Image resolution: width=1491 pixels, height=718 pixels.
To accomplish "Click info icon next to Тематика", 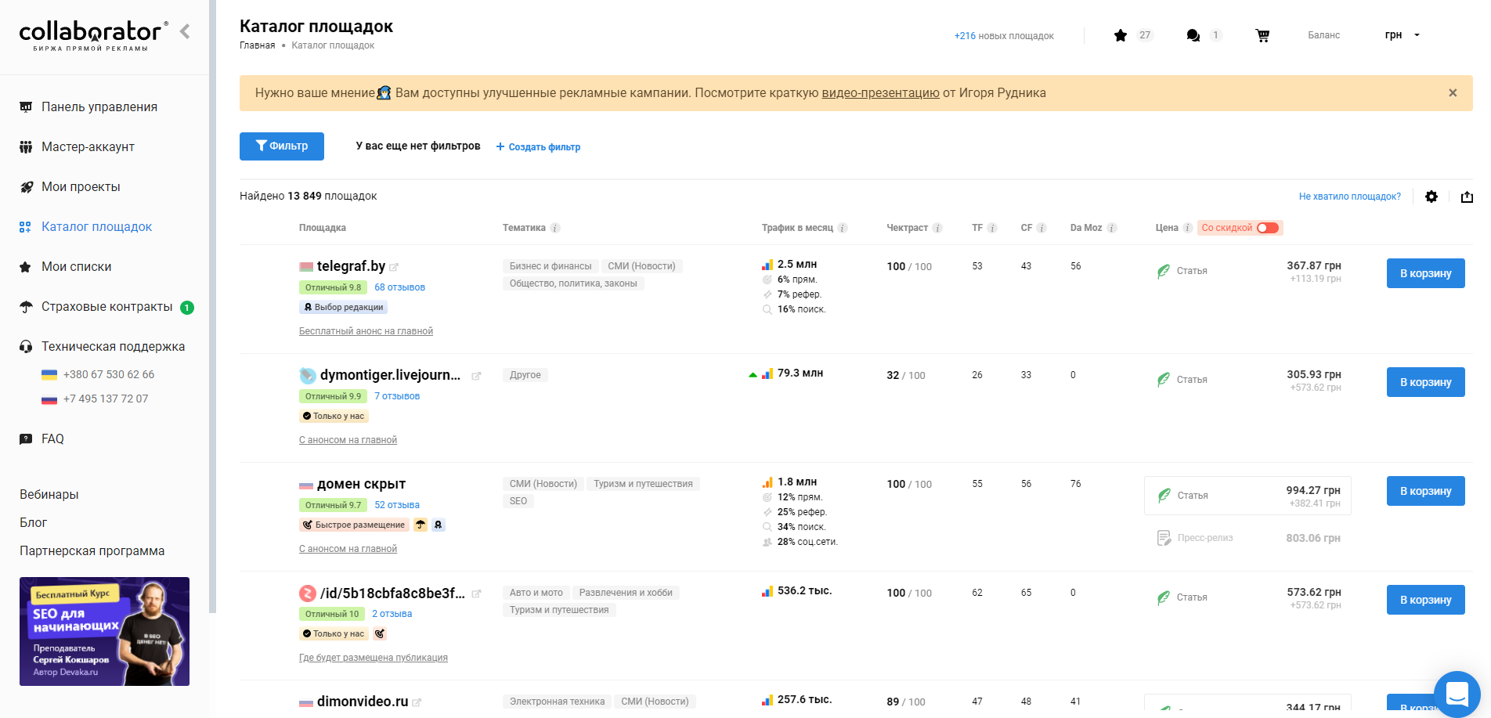I will tap(555, 228).
